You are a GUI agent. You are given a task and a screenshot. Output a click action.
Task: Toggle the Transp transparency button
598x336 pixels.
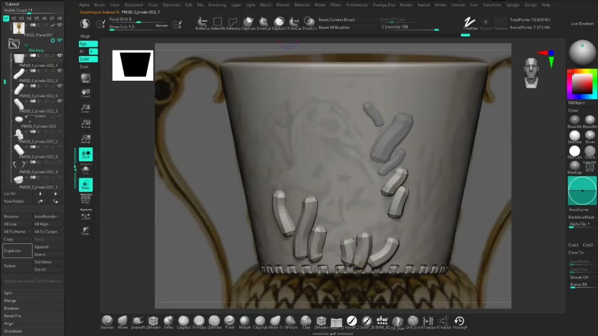tap(85, 185)
